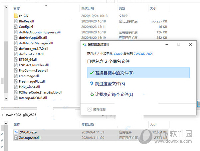200x151 pixels.
Task: Click the blue skip arrow icon
Action: pos(92,84)
